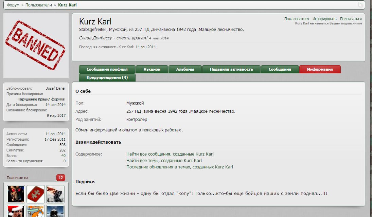Open the Альбомы tab
This screenshot has width=372, height=217.
185,69
